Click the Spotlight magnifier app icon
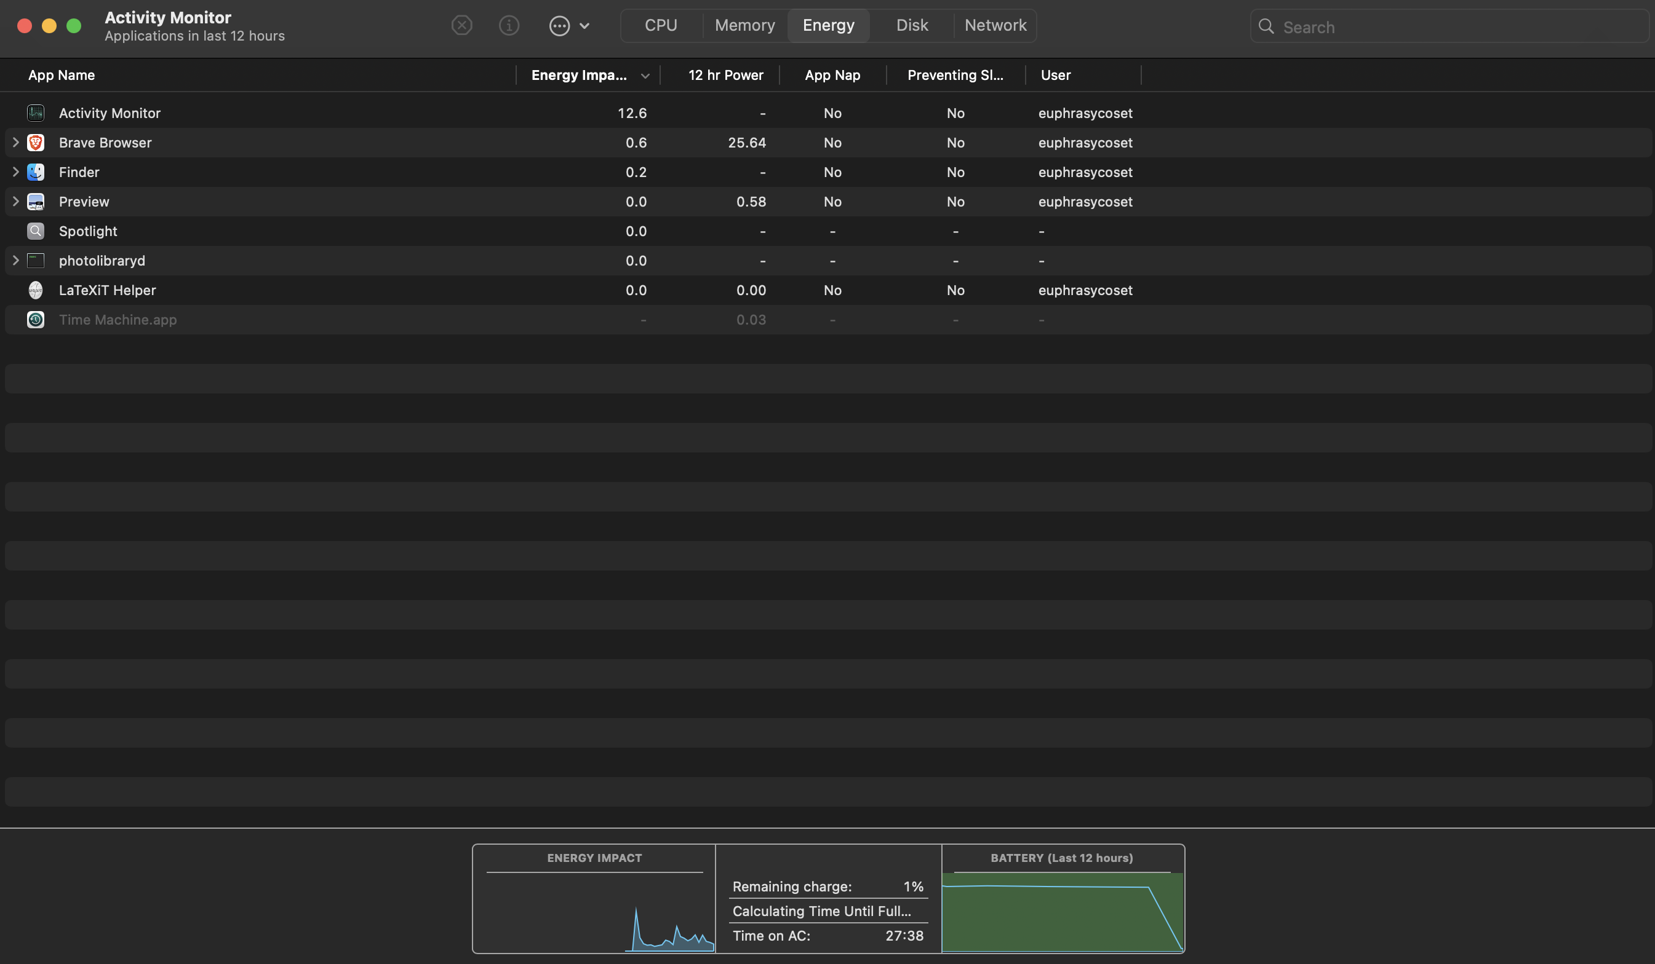The height and width of the screenshot is (964, 1655). coord(36,231)
